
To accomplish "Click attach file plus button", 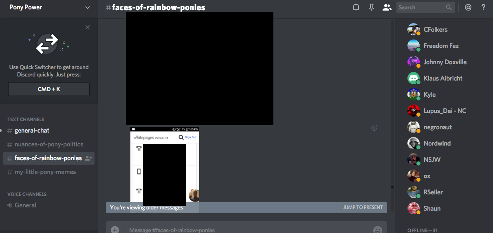I will [115, 229].
